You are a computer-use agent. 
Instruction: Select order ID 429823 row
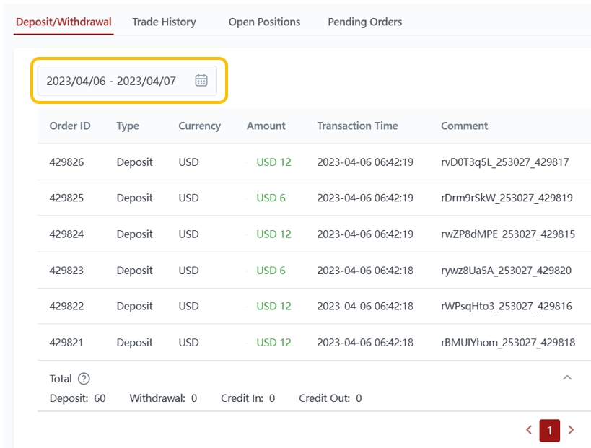66,271
